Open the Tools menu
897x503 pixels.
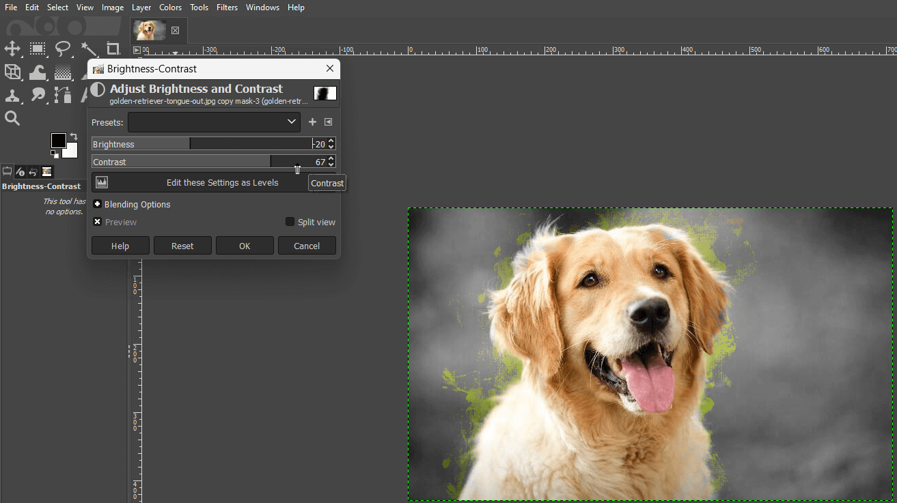click(x=199, y=8)
